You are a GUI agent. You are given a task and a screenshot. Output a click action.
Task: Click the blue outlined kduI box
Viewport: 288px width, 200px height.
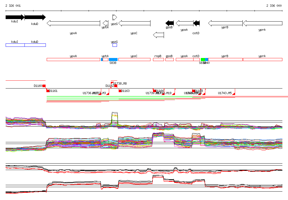[x=15, y=45]
